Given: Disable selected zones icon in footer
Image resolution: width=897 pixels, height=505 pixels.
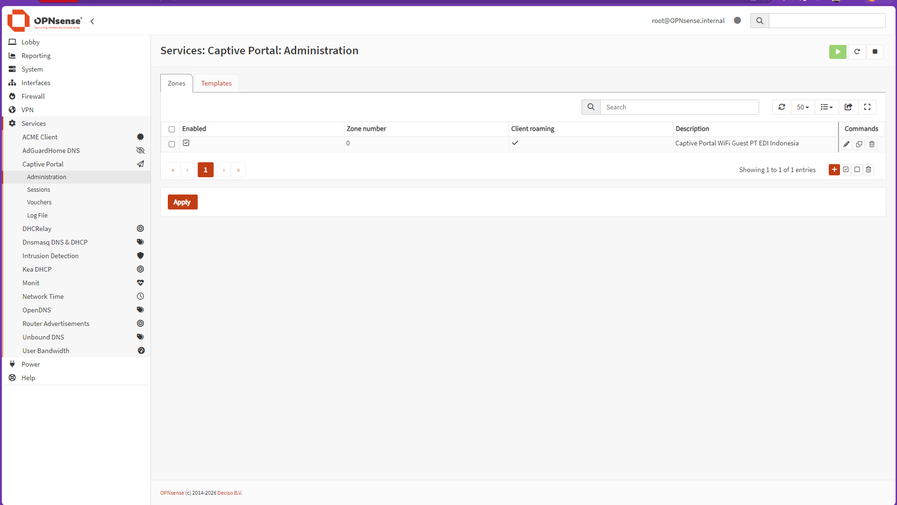Looking at the screenshot, I should pos(857,169).
